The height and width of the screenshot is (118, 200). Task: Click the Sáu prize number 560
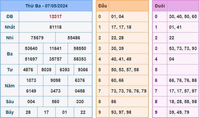click(x=55, y=102)
